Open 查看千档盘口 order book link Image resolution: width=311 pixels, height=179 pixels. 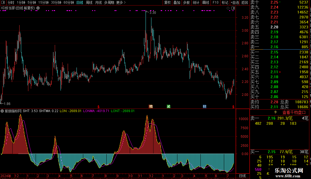(294, 113)
